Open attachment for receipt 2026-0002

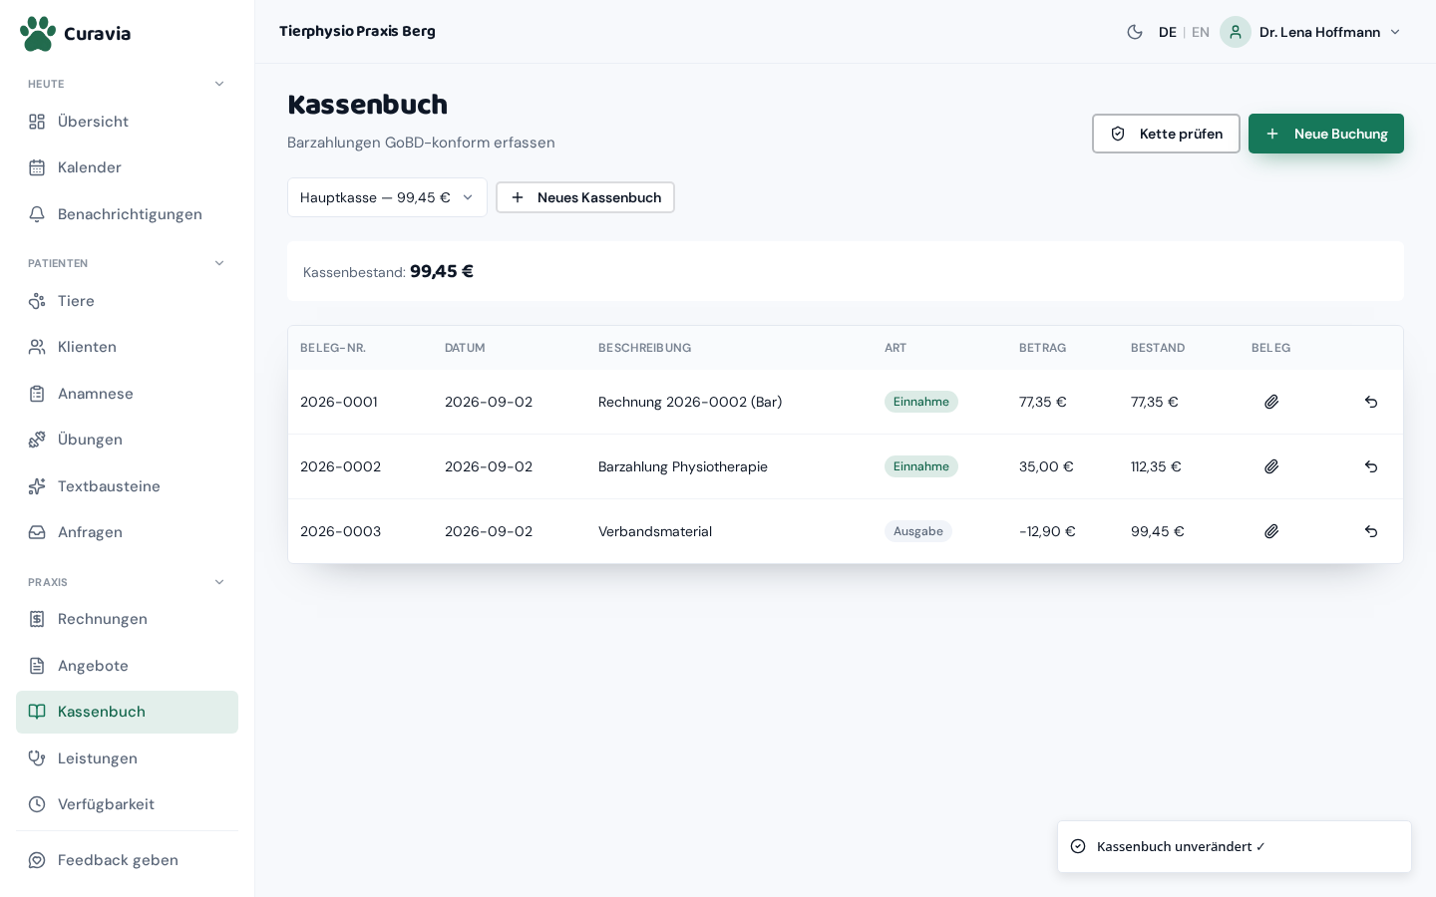point(1271,466)
